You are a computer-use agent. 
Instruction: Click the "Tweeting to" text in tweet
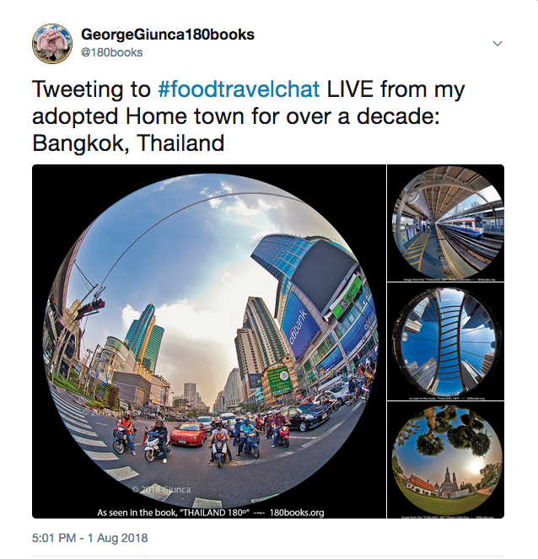[92, 89]
